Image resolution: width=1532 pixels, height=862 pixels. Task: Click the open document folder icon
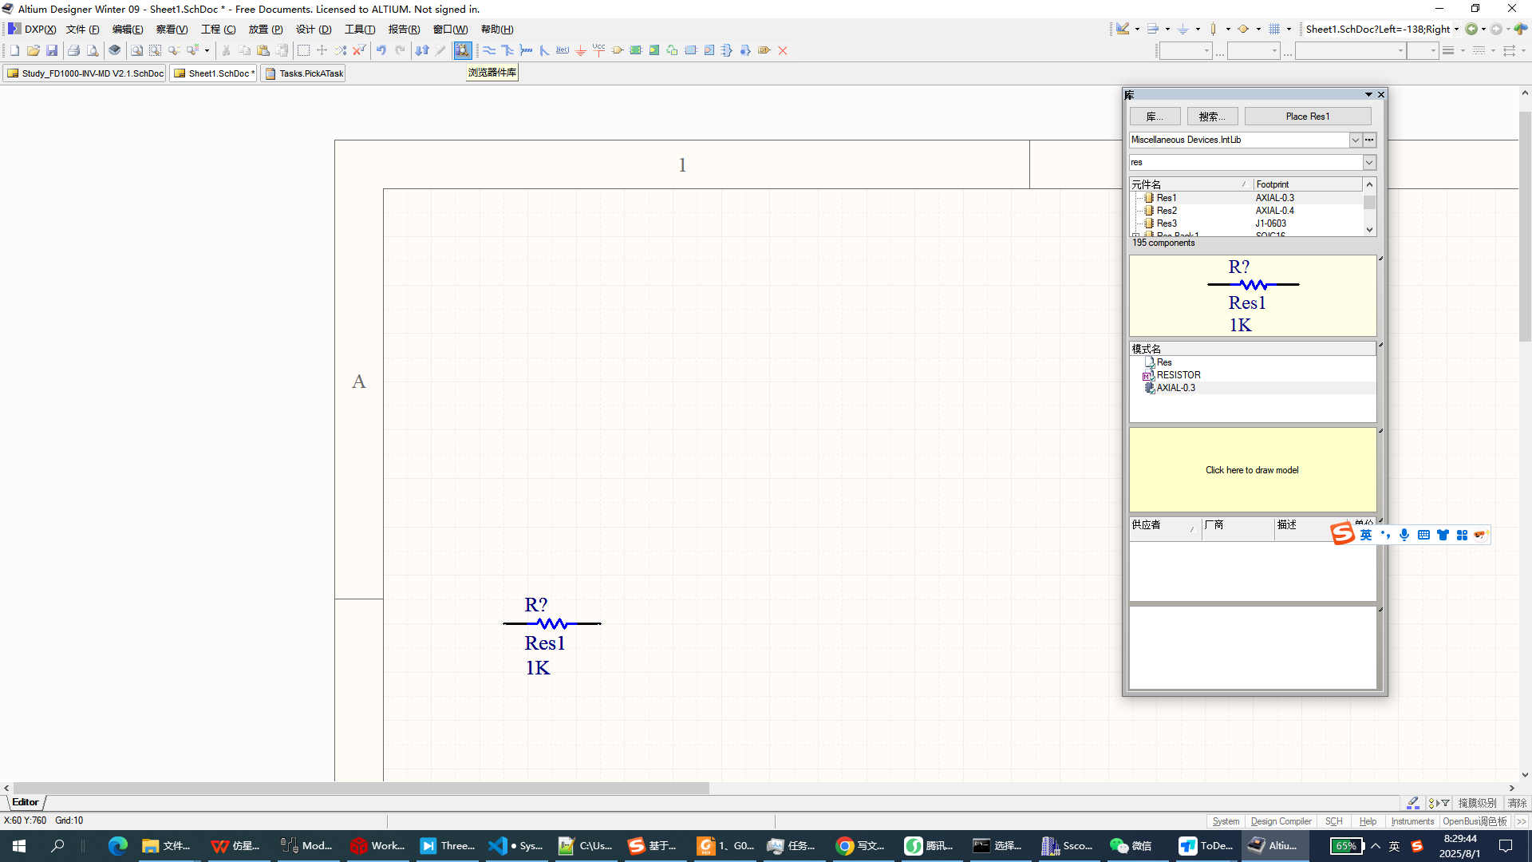34,50
